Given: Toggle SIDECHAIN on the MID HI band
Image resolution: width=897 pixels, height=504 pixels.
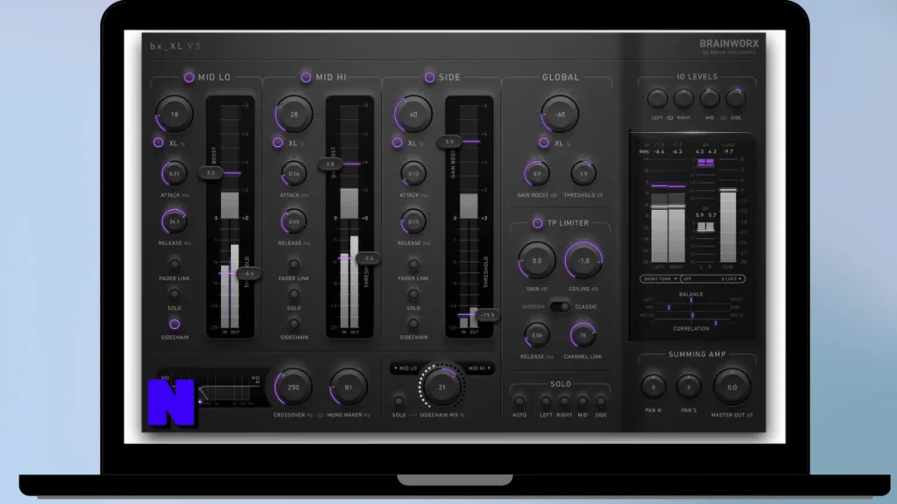Looking at the screenshot, I should pyautogui.click(x=294, y=324).
